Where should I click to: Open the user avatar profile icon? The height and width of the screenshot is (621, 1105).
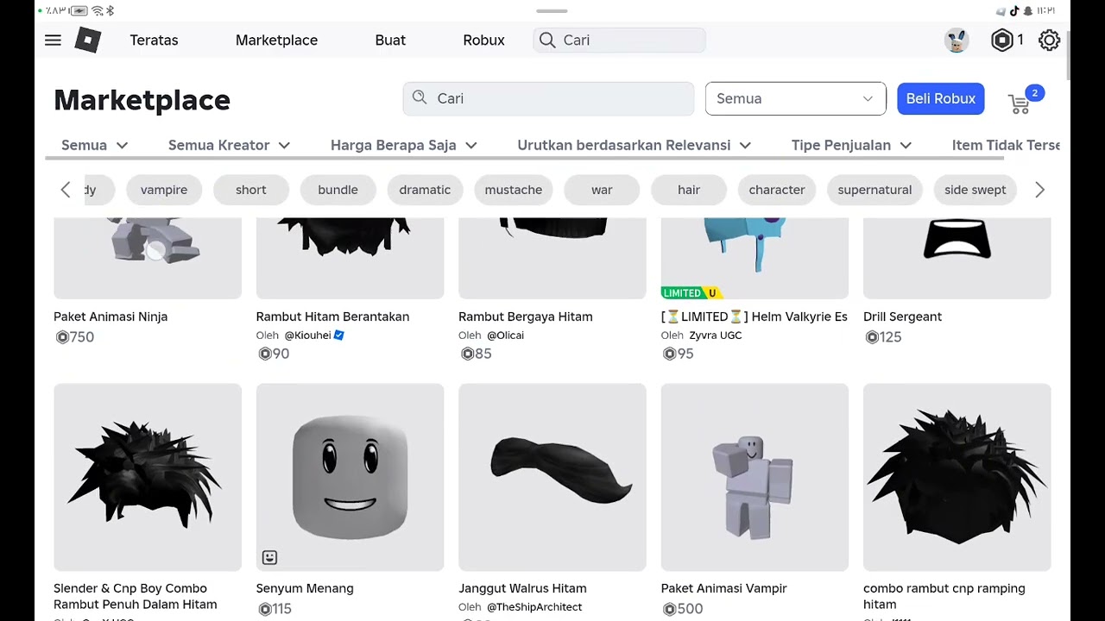956,40
